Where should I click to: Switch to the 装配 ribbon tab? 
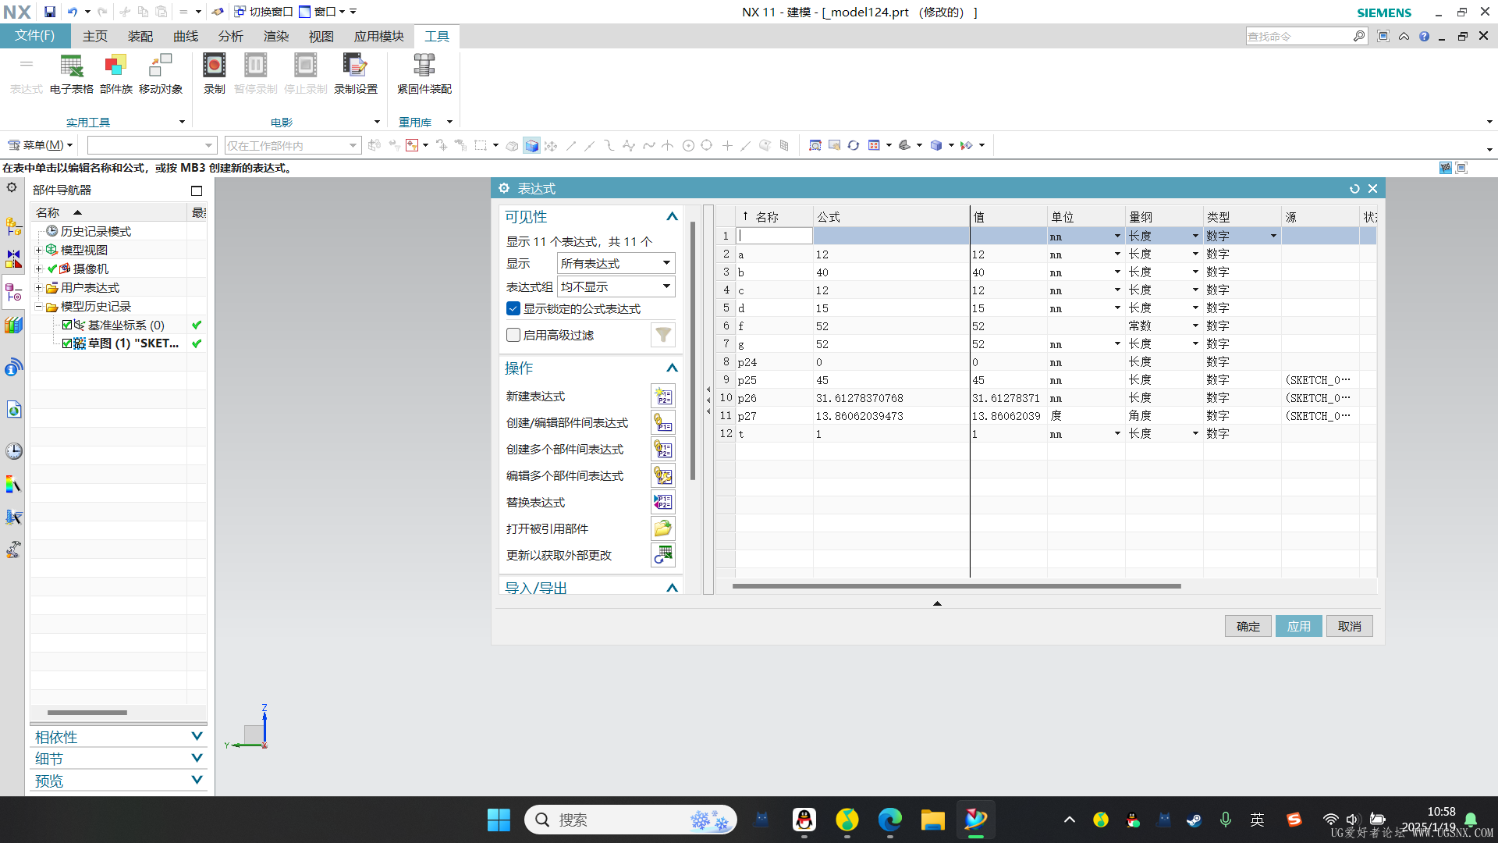[140, 36]
